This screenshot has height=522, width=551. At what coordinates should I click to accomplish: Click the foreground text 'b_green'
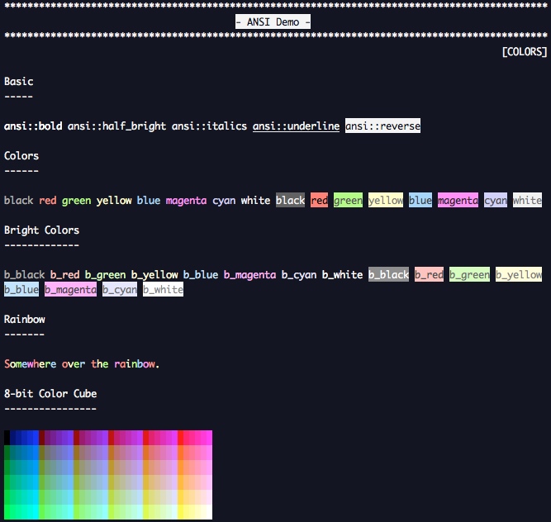click(106, 275)
